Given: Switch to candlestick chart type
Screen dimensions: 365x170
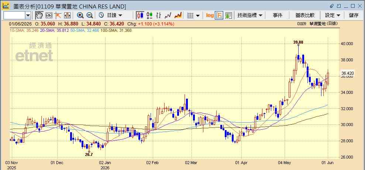Looking at the screenshot, I should pyautogui.click(x=140, y=16).
